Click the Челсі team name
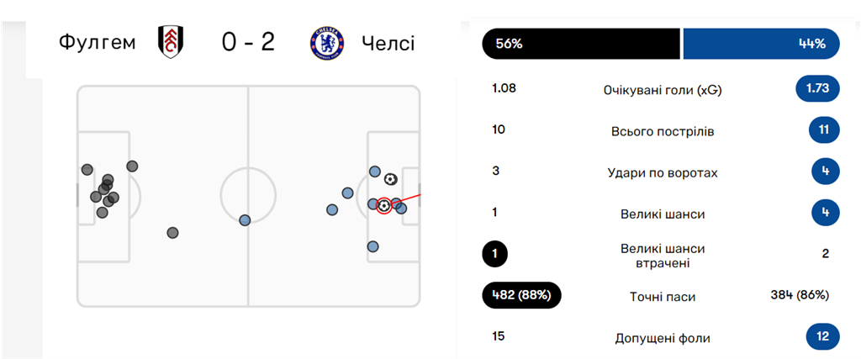This screenshot has width=861, height=359. pyautogui.click(x=388, y=44)
